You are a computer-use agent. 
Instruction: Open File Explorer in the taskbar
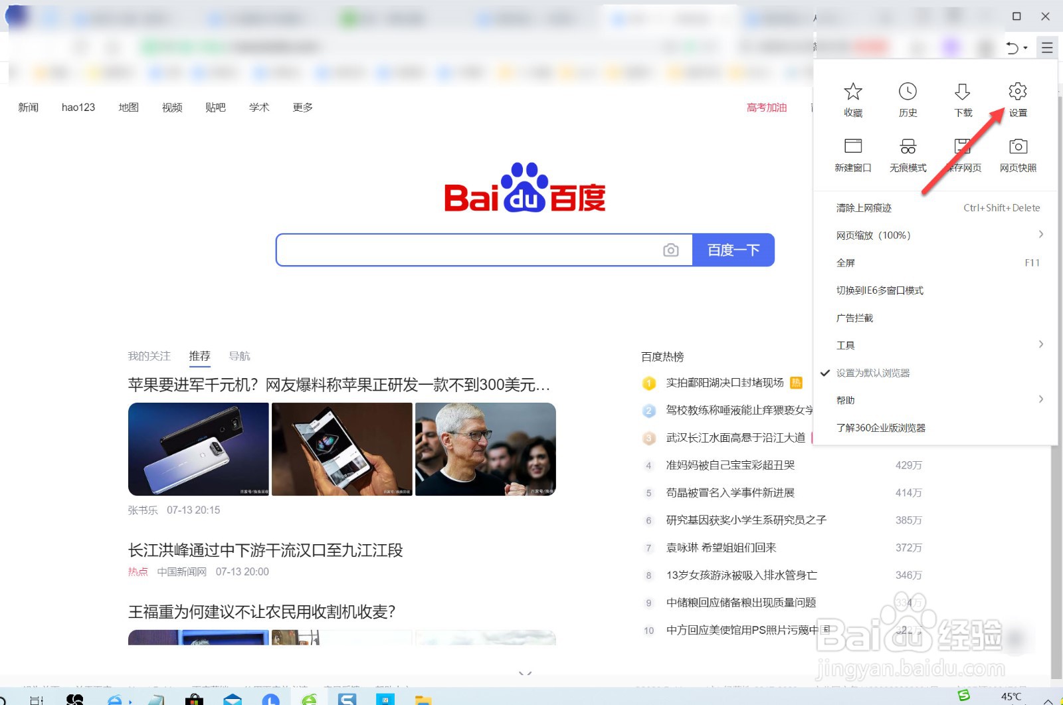click(x=423, y=699)
